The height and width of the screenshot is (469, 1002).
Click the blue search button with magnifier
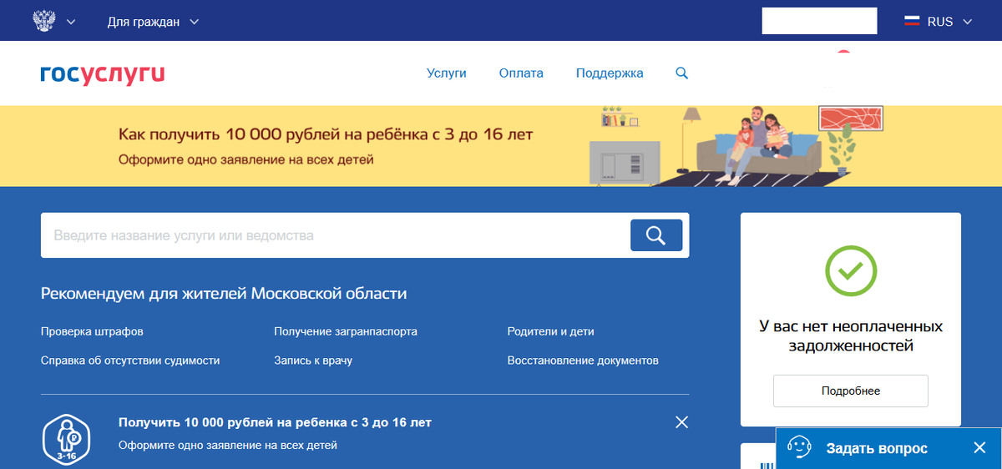[x=656, y=235]
